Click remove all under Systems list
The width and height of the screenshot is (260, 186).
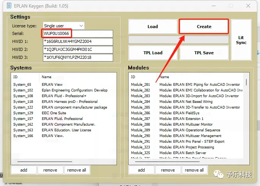tap(77, 170)
